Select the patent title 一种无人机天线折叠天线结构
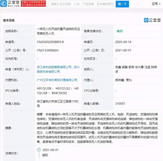The image size is (163, 161). (x=58, y=31)
